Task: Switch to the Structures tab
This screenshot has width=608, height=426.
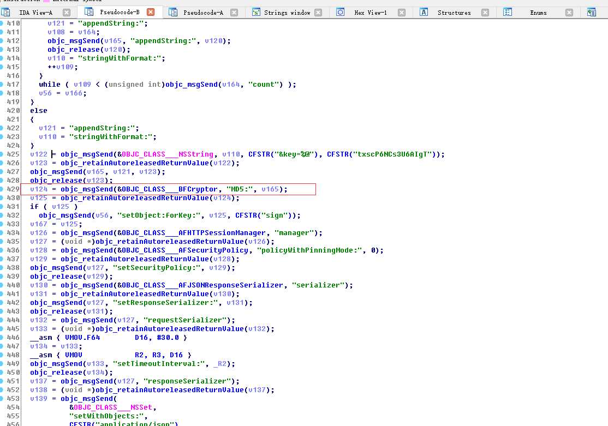Action: point(454,12)
